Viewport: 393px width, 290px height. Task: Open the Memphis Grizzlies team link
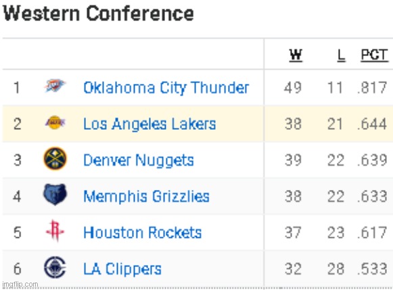tap(146, 197)
